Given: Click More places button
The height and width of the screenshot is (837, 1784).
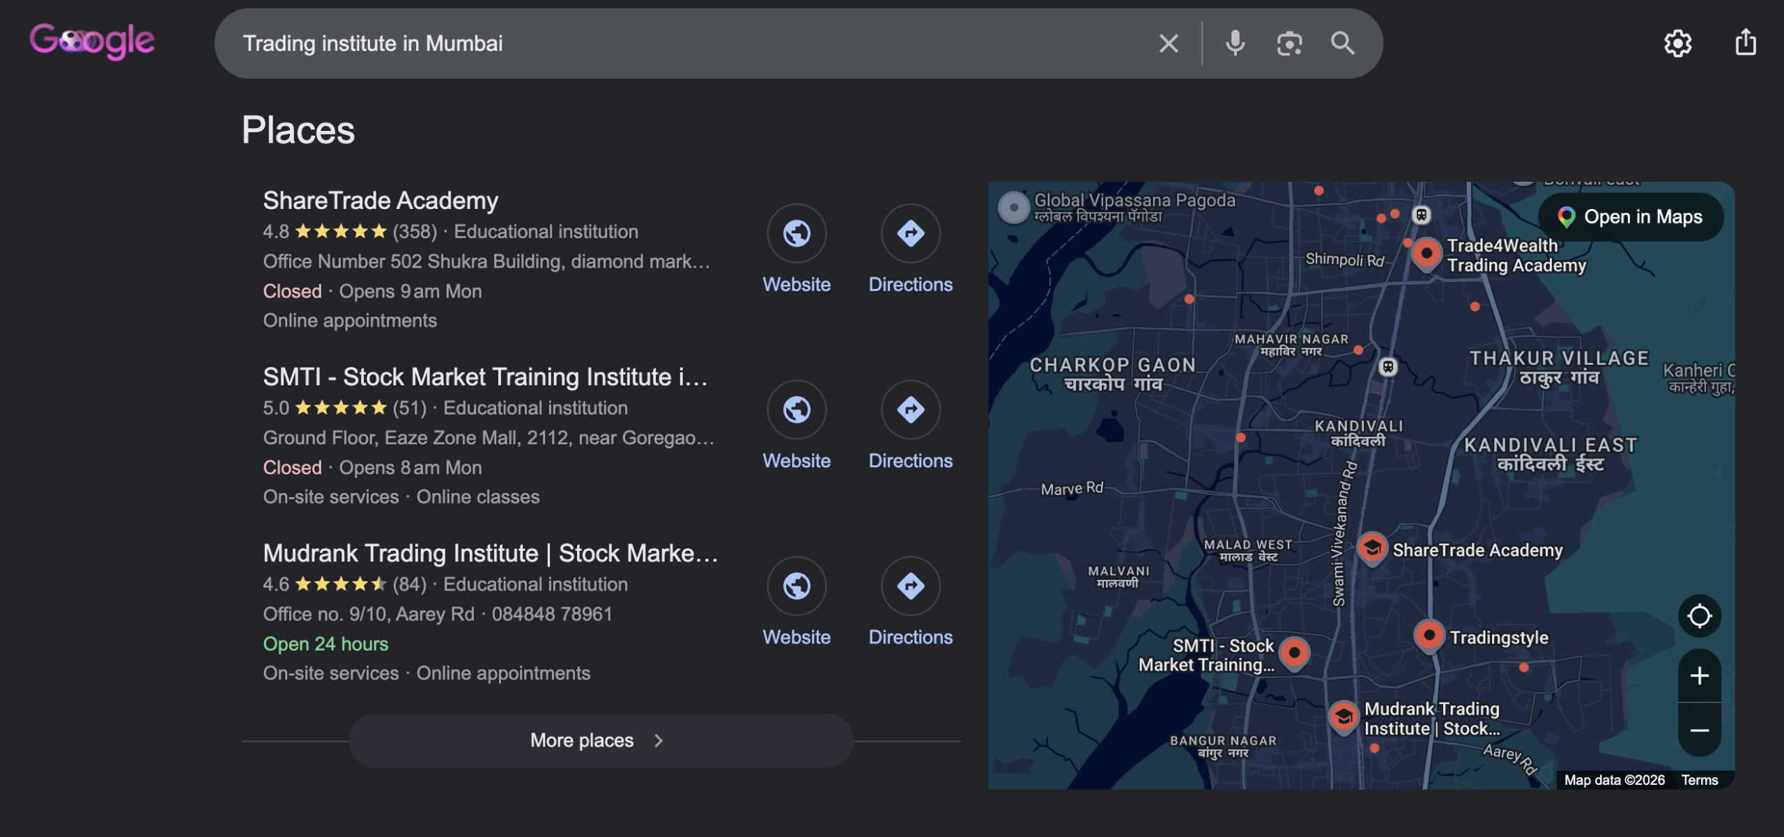Looking at the screenshot, I should (x=601, y=740).
